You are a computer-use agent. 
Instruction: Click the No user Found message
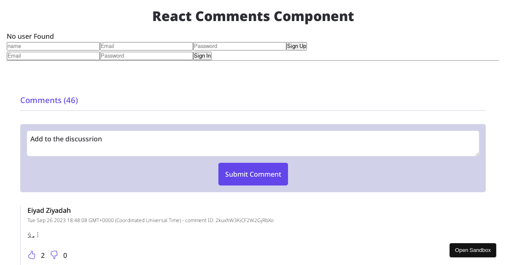coord(30,36)
